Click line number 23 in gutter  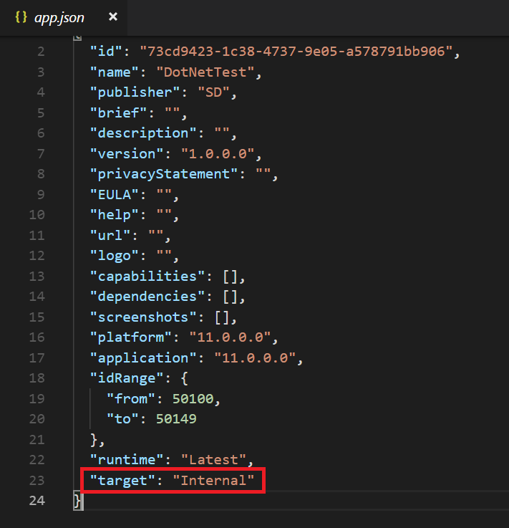click(x=37, y=480)
